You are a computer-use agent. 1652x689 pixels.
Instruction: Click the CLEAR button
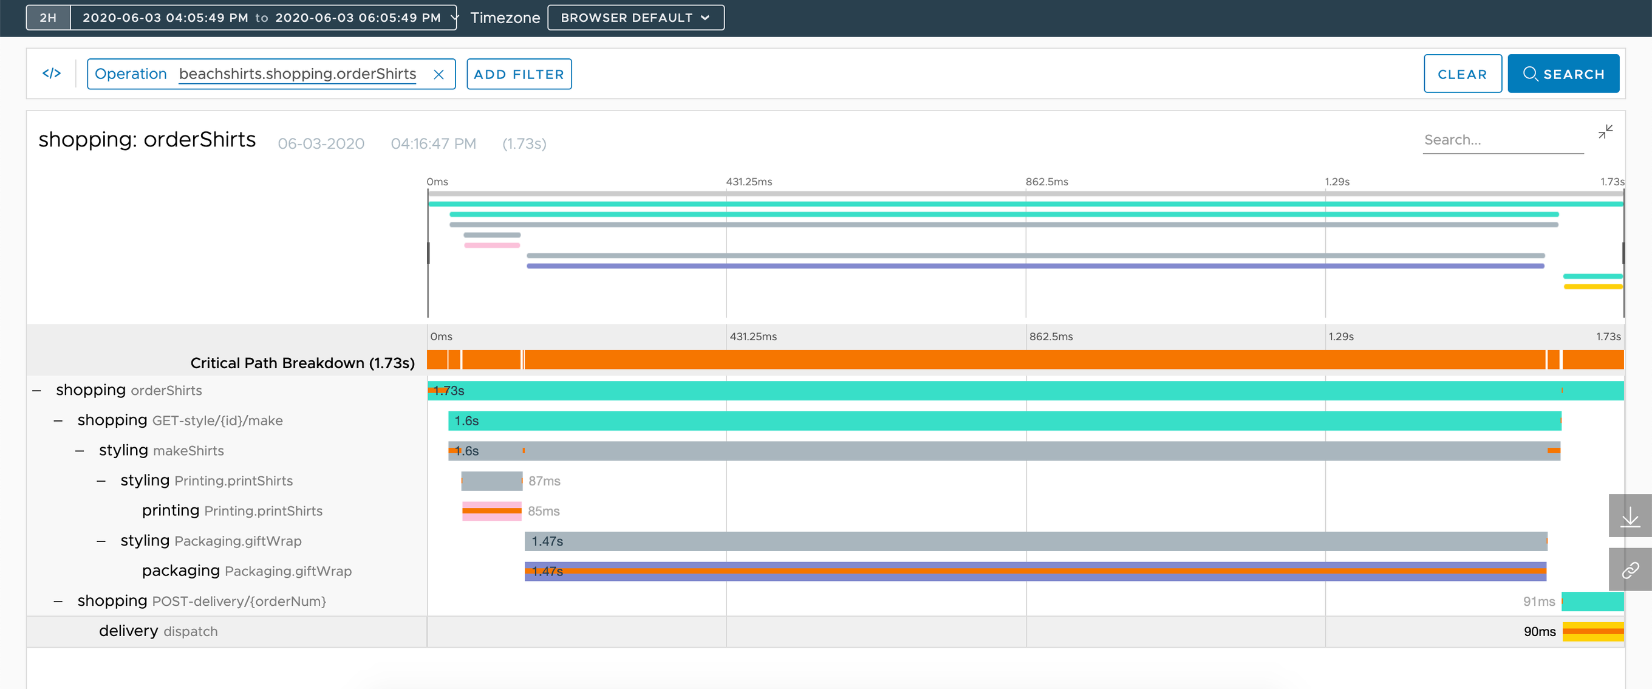(1462, 74)
